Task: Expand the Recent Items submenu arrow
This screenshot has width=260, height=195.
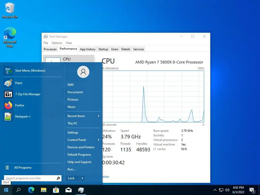Action: coord(99,116)
